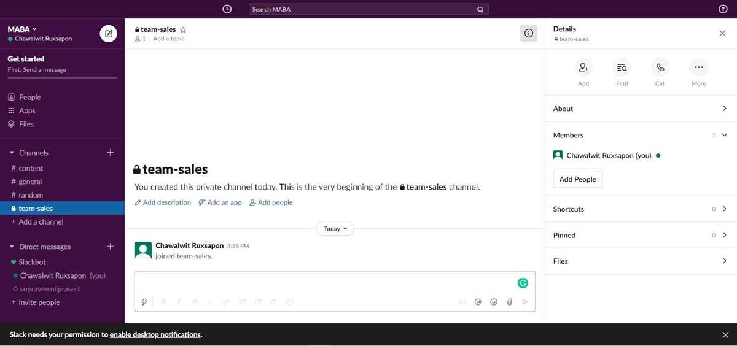737x346 pixels.
Task: Click the mention @ icon
Action: [x=478, y=302]
